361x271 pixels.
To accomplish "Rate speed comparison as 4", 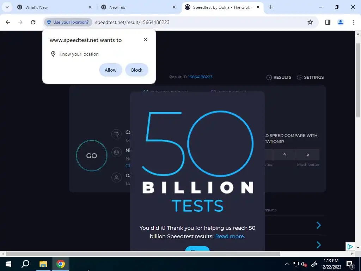I will (284, 155).
